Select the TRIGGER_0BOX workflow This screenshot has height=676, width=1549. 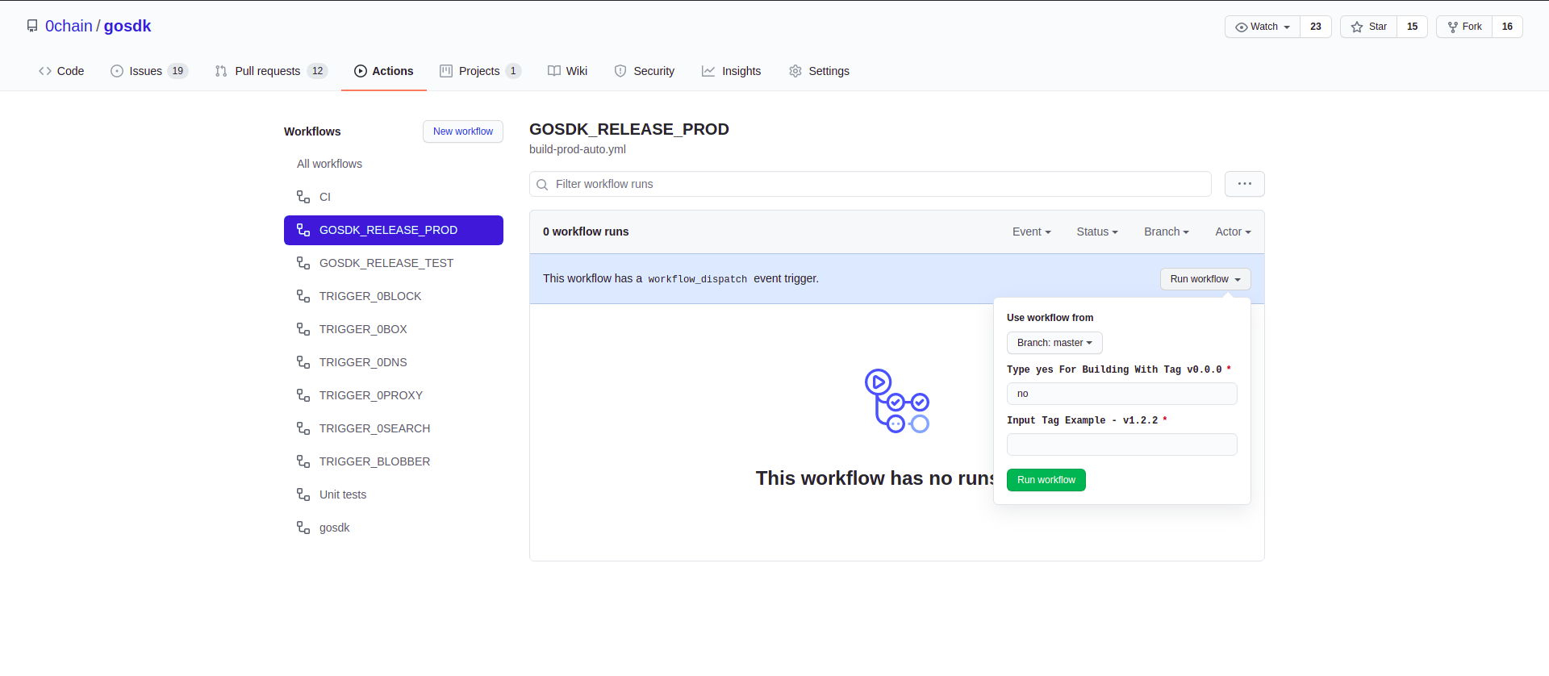[394, 329]
